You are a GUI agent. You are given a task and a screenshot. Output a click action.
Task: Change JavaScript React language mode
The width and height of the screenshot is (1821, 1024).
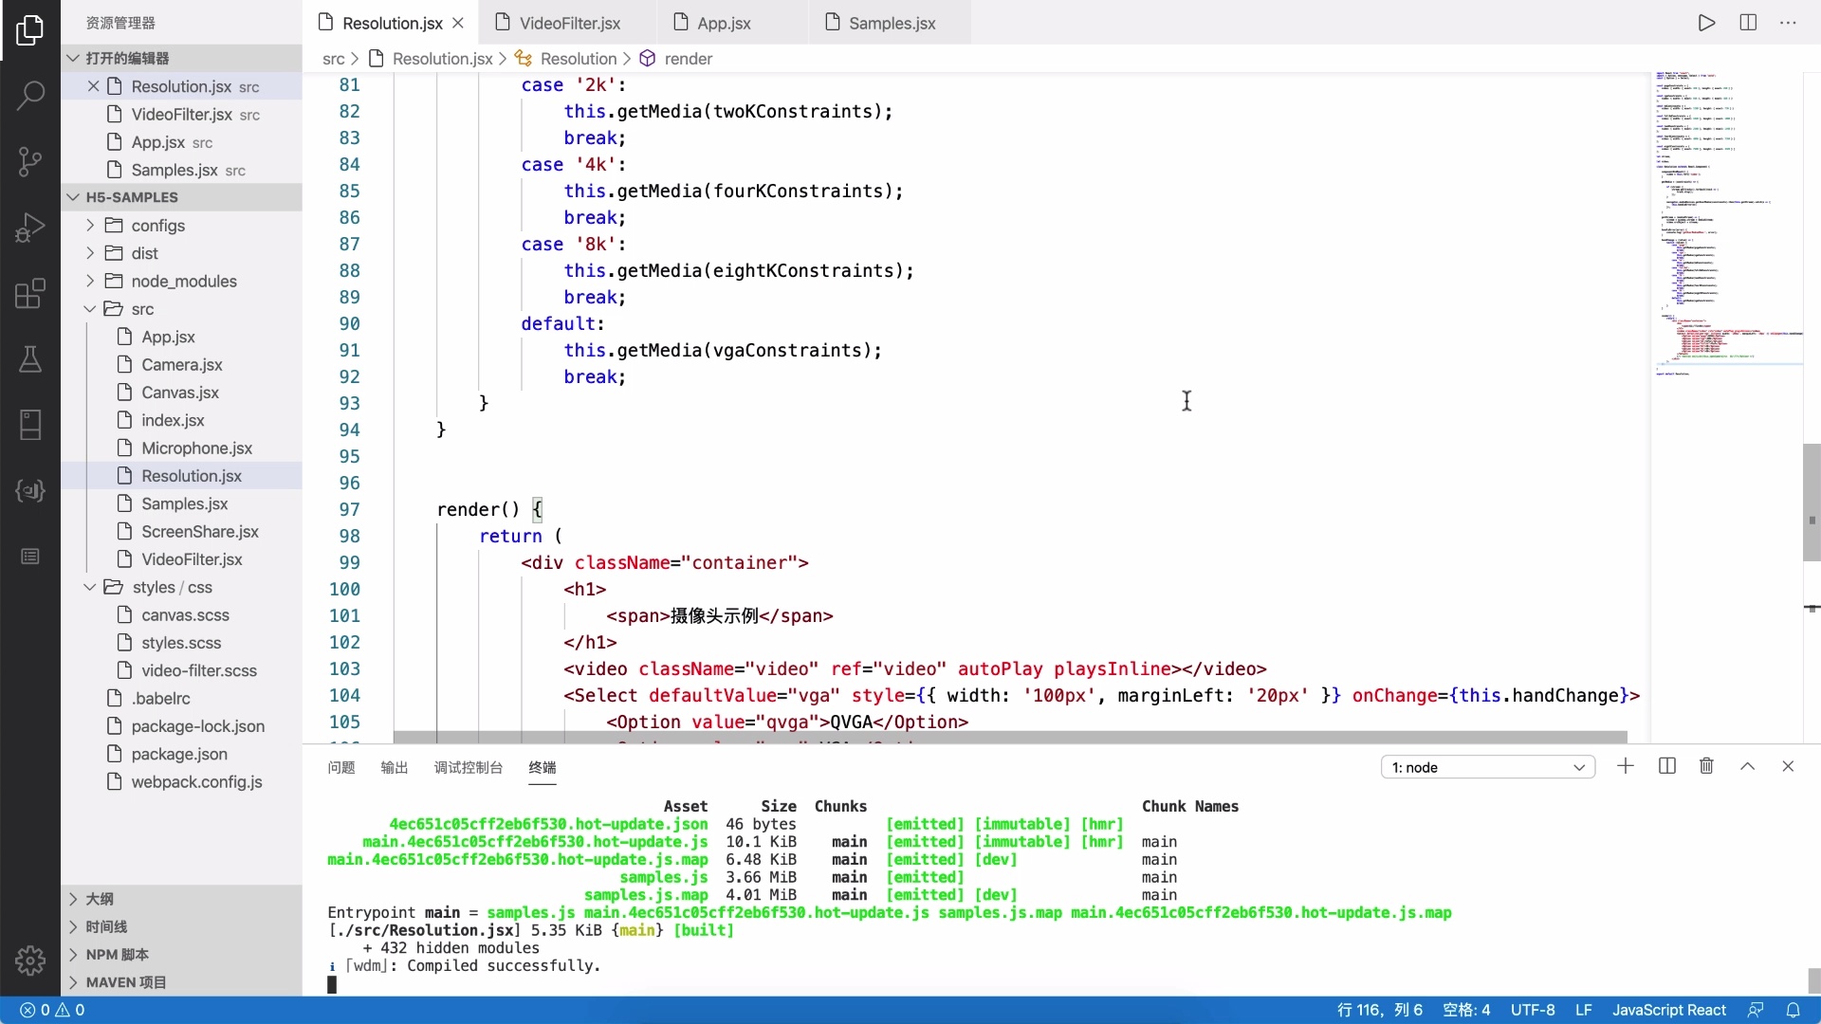click(1668, 1010)
